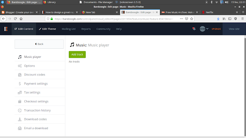Go back with Firefox back arrow
Image resolution: width=246 pixels, height=138 pixels.
[4, 19]
